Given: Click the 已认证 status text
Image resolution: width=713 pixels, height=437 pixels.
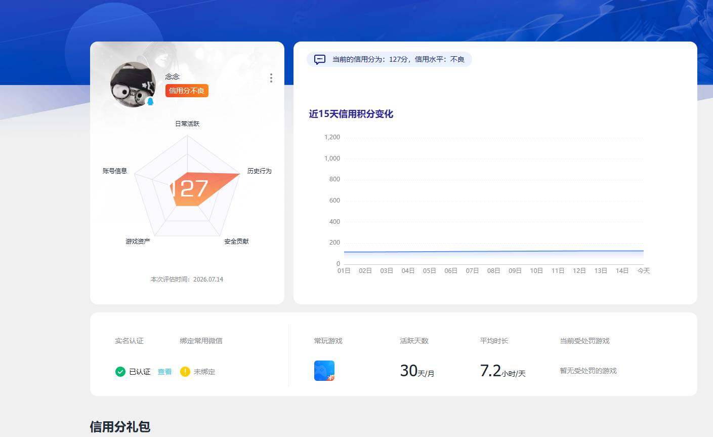Looking at the screenshot, I should pyautogui.click(x=140, y=372).
